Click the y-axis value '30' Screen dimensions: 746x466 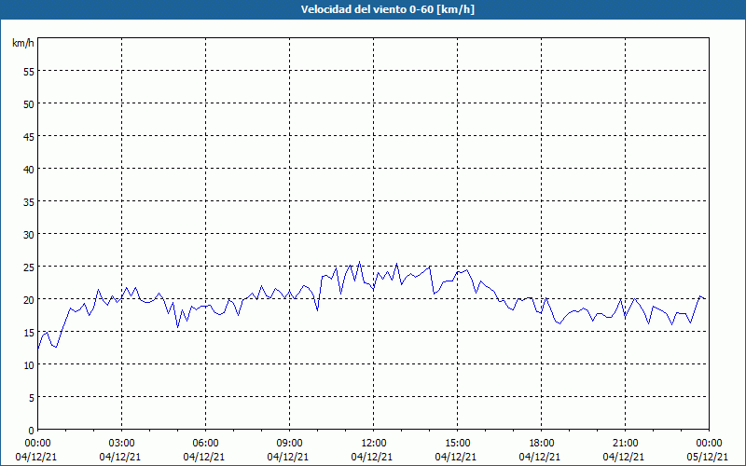coord(29,235)
